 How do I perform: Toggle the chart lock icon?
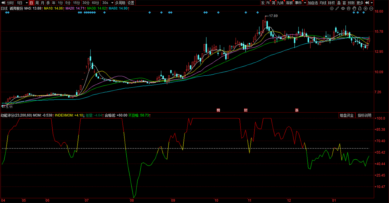click(x=360, y=8)
